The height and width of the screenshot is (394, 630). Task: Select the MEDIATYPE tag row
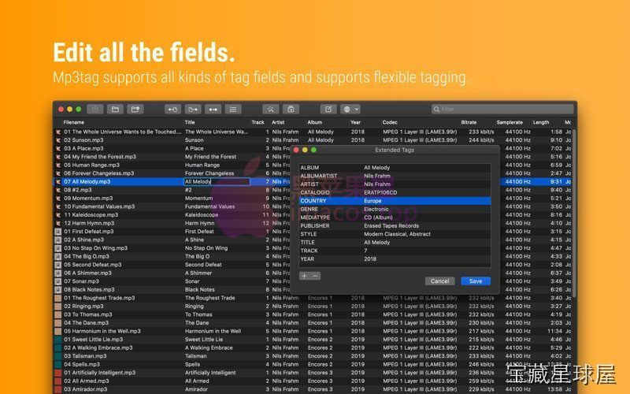pyautogui.click(x=395, y=217)
